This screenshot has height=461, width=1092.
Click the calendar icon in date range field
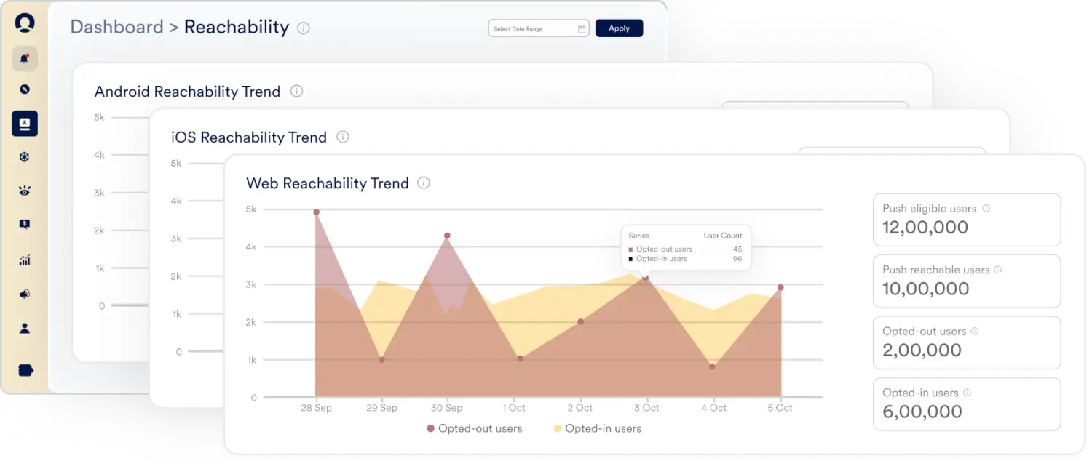(x=581, y=29)
